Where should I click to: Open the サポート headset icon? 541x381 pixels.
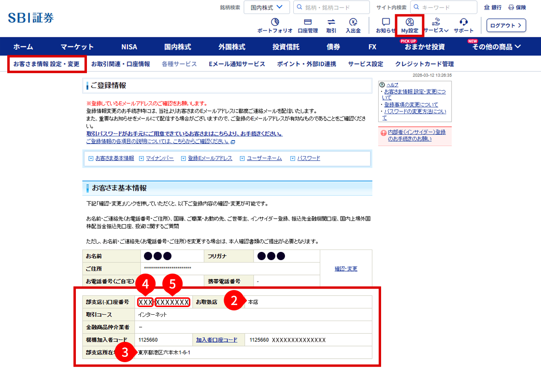tap(463, 26)
